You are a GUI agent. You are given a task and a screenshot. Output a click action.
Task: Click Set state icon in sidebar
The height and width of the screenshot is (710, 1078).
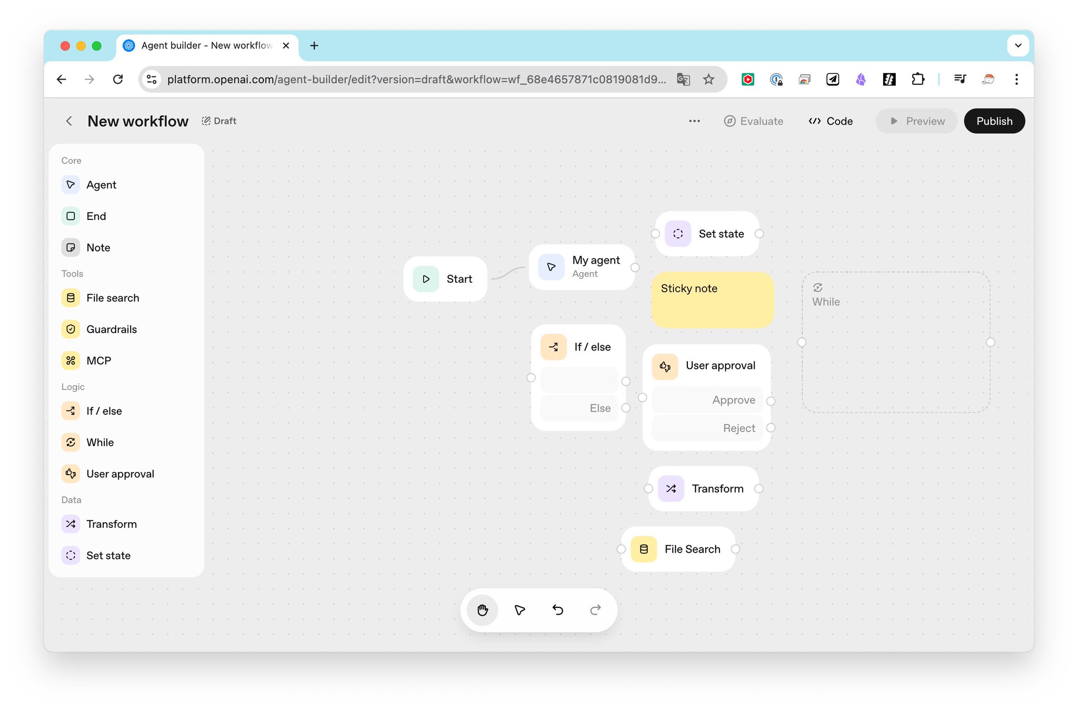(x=71, y=555)
